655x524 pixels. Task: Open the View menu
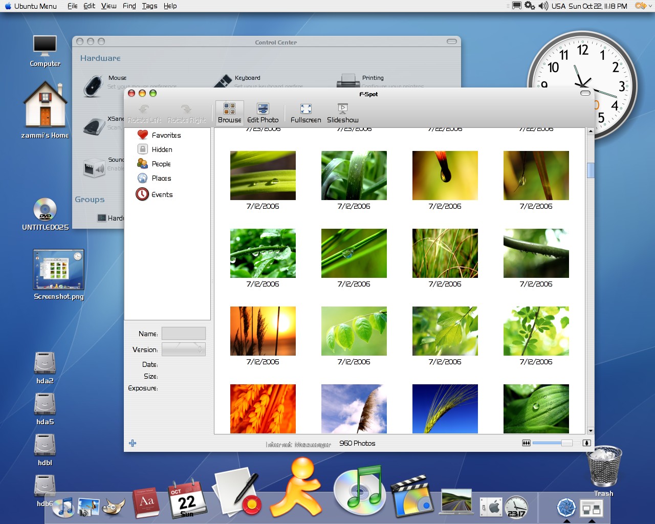[x=108, y=6]
